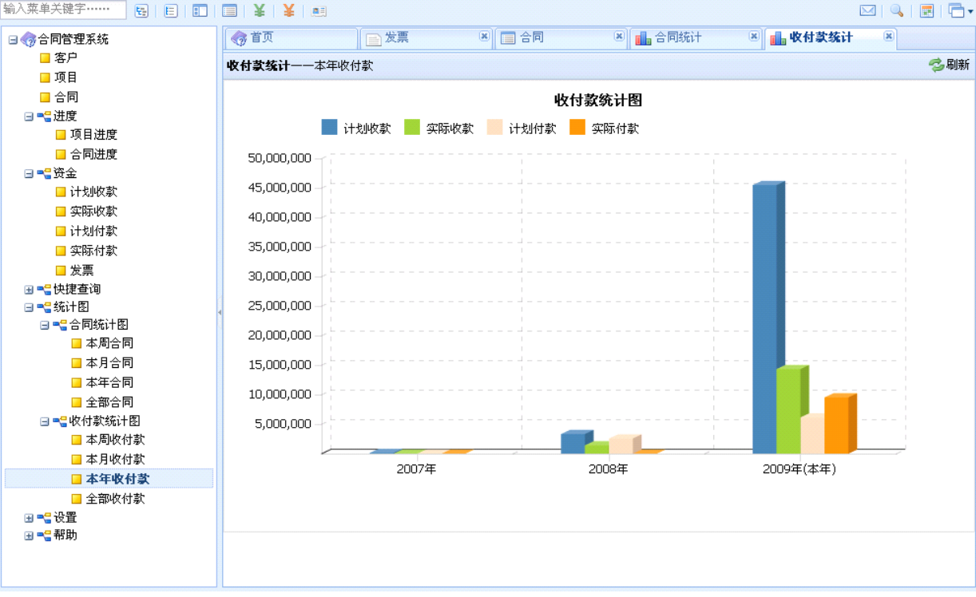Open 实际付款 in the tree
The width and height of the screenshot is (976, 597).
click(93, 251)
